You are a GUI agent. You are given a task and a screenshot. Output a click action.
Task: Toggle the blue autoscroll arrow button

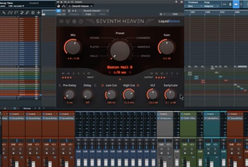point(236,5)
